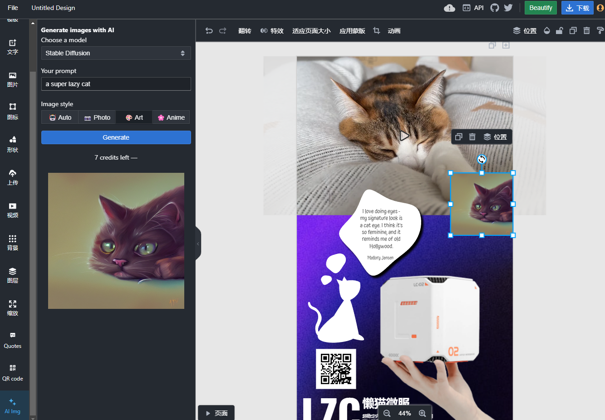Click the play button on the cat video
This screenshot has width=605, height=420.
tap(404, 135)
